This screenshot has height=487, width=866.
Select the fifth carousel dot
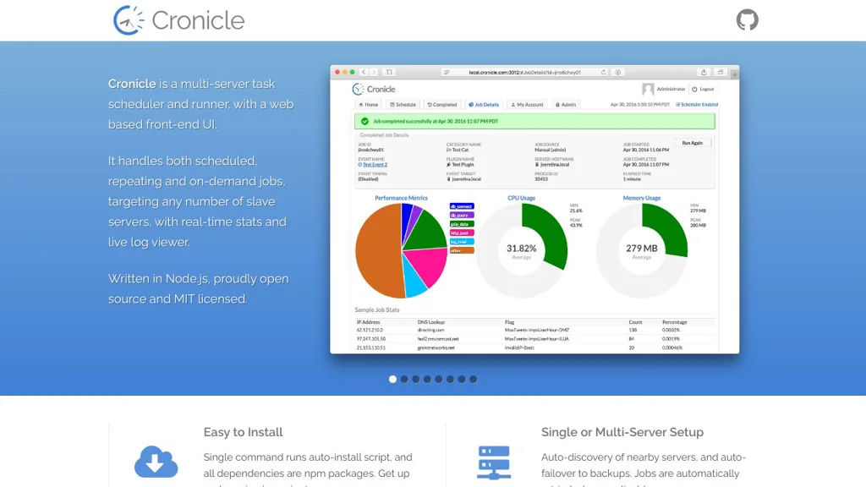coord(439,380)
